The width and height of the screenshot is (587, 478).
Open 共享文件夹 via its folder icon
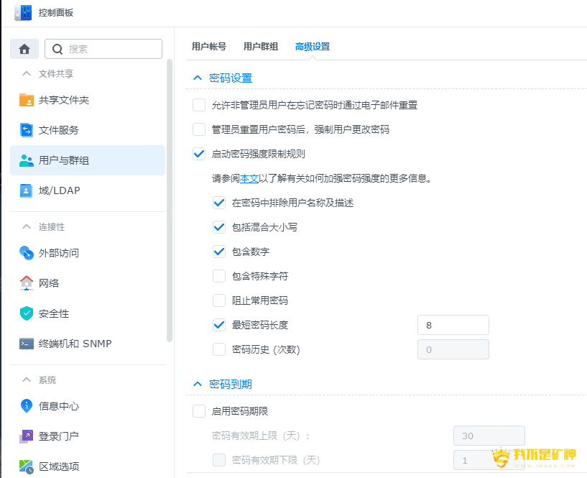click(27, 100)
